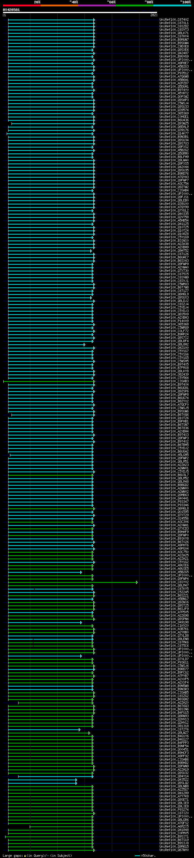
Task: Select the UniRef100_A2Z698 label
Action: 174,616
